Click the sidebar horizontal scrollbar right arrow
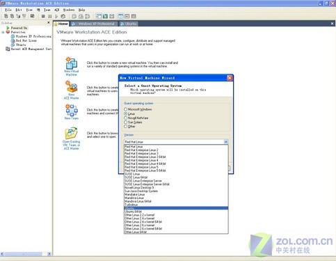336x261 pixels. pyautogui.click(x=49, y=254)
